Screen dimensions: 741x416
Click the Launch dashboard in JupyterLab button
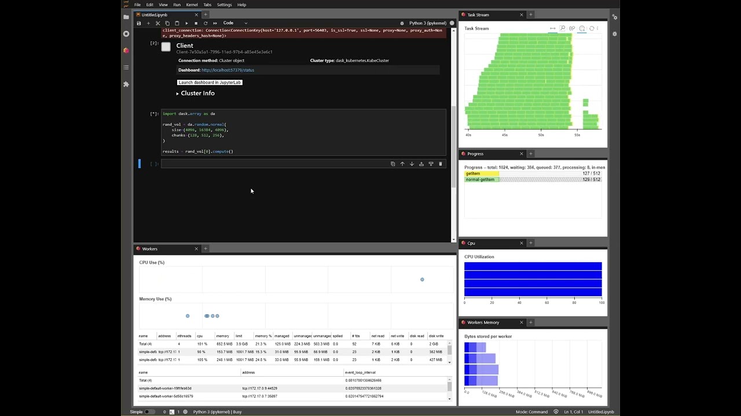click(x=210, y=83)
